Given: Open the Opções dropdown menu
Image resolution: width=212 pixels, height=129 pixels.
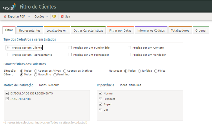Looking at the screenshot, I should click(41, 16).
